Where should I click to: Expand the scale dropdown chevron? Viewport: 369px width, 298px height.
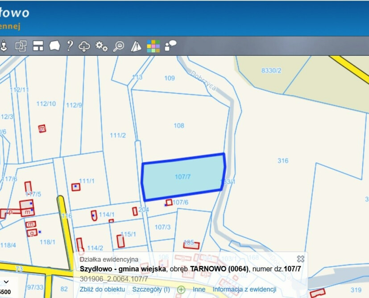pyautogui.click(x=6, y=282)
